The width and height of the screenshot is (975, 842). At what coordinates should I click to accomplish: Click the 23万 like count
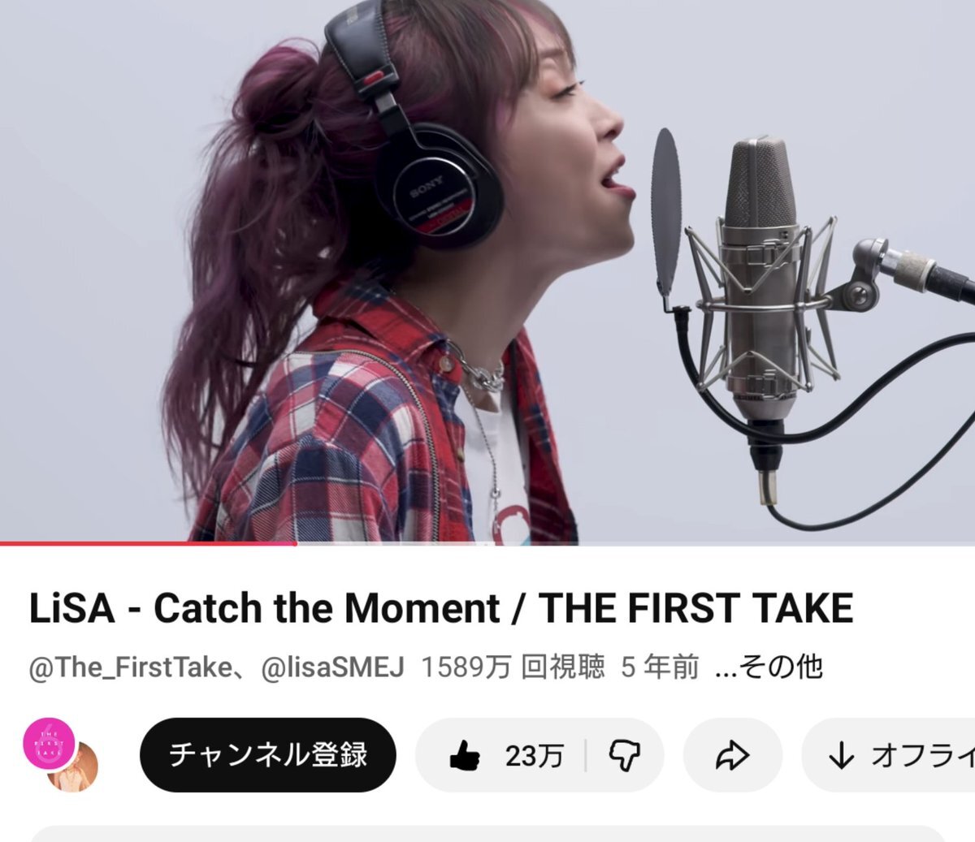pos(534,756)
